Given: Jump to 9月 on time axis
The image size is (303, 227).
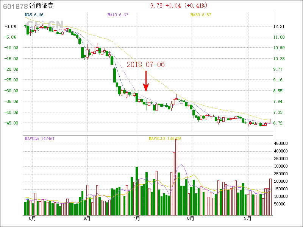Looking at the screenshot, I should pyautogui.click(x=248, y=218).
